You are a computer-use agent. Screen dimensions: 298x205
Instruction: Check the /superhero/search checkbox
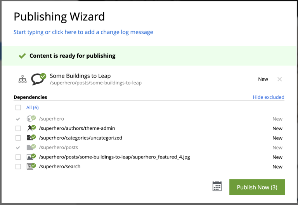(18, 167)
